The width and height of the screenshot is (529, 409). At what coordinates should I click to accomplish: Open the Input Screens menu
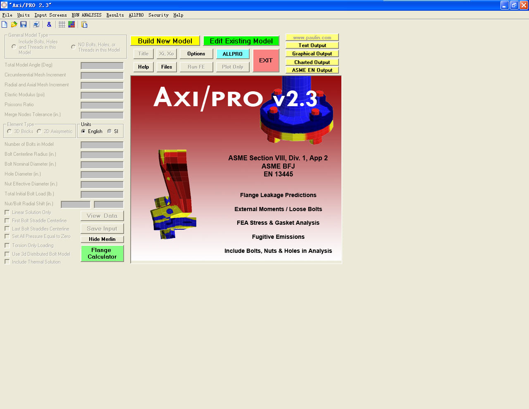tap(50, 15)
